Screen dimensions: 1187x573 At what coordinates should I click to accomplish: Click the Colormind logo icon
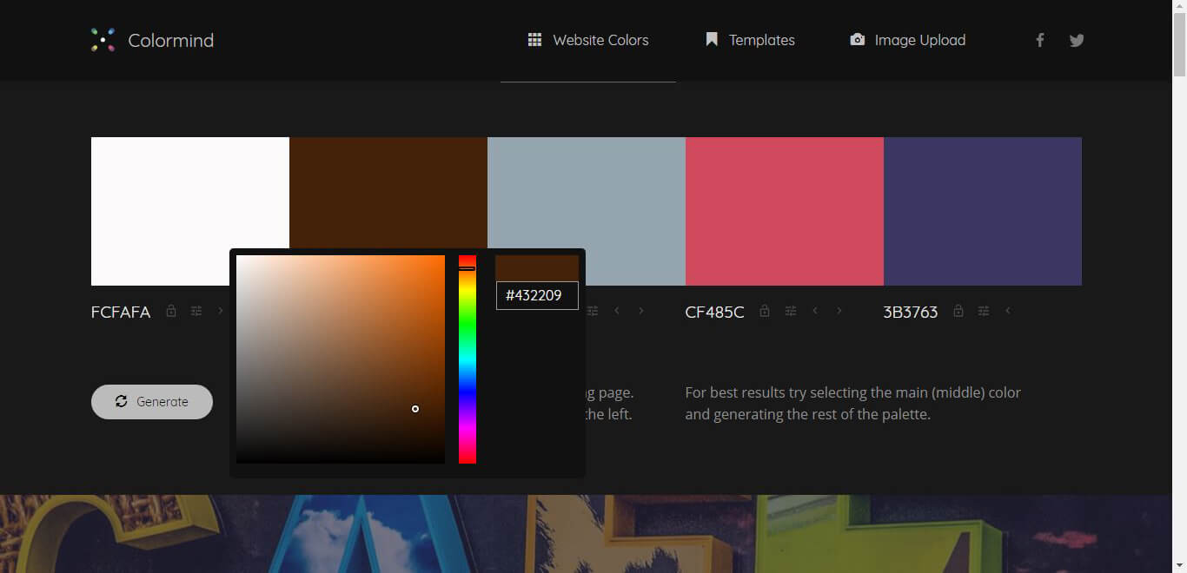(103, 39)
